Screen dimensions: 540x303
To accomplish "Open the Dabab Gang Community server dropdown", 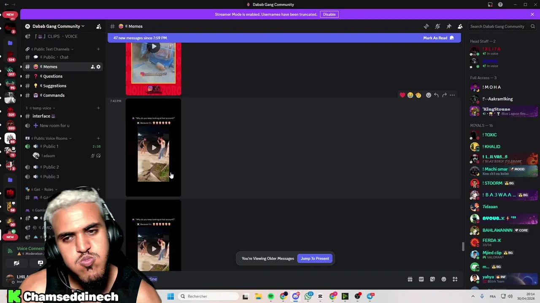I will pyautogui.click(x=58, y=26).
